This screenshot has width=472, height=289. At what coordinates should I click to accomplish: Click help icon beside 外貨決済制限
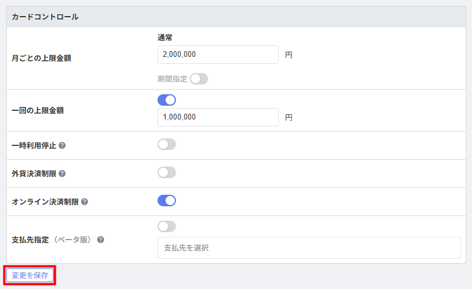62,174
